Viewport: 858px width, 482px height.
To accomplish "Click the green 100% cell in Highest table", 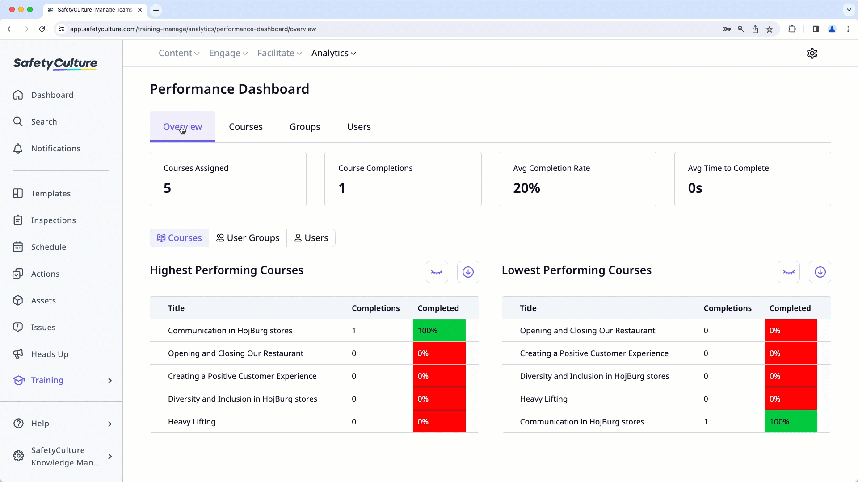I will tap(439, 331).
